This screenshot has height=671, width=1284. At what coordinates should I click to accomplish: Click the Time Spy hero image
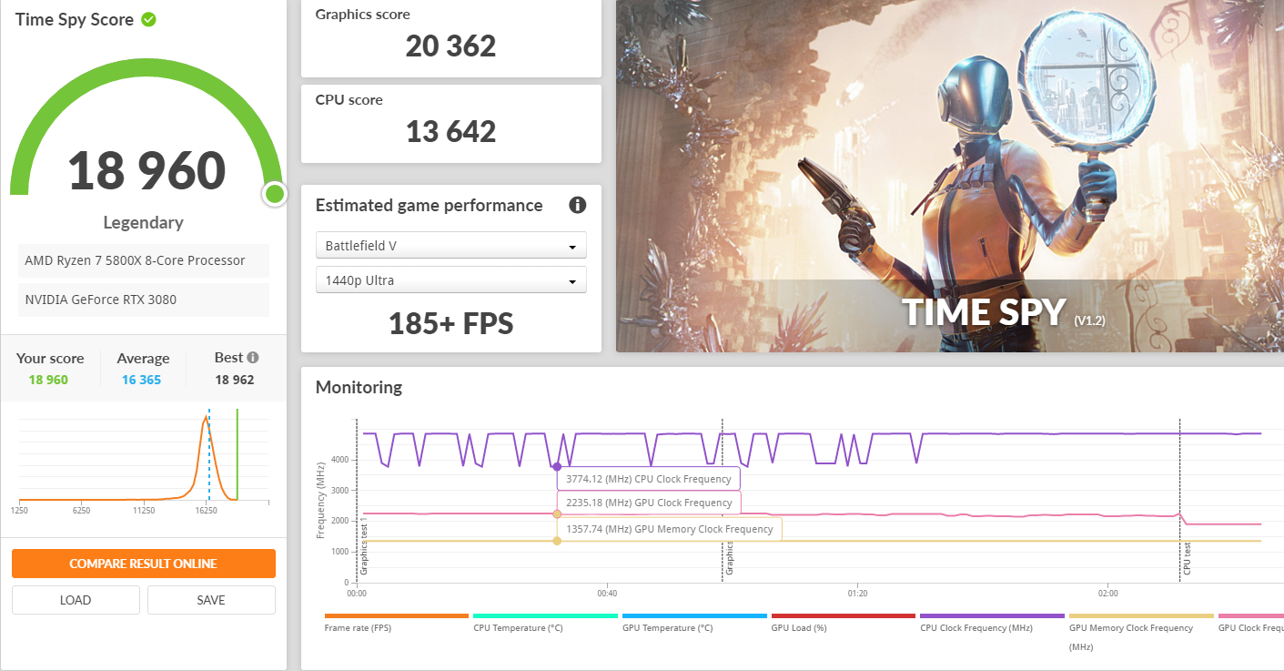(950, 176)
